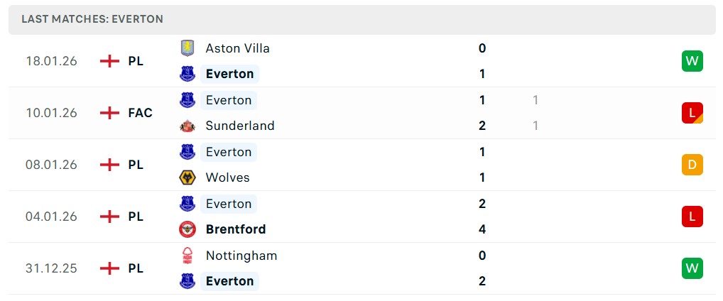Click the Sunderland club crest

187,126
